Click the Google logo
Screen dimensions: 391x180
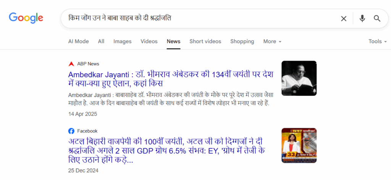click(x=26, y=18)
